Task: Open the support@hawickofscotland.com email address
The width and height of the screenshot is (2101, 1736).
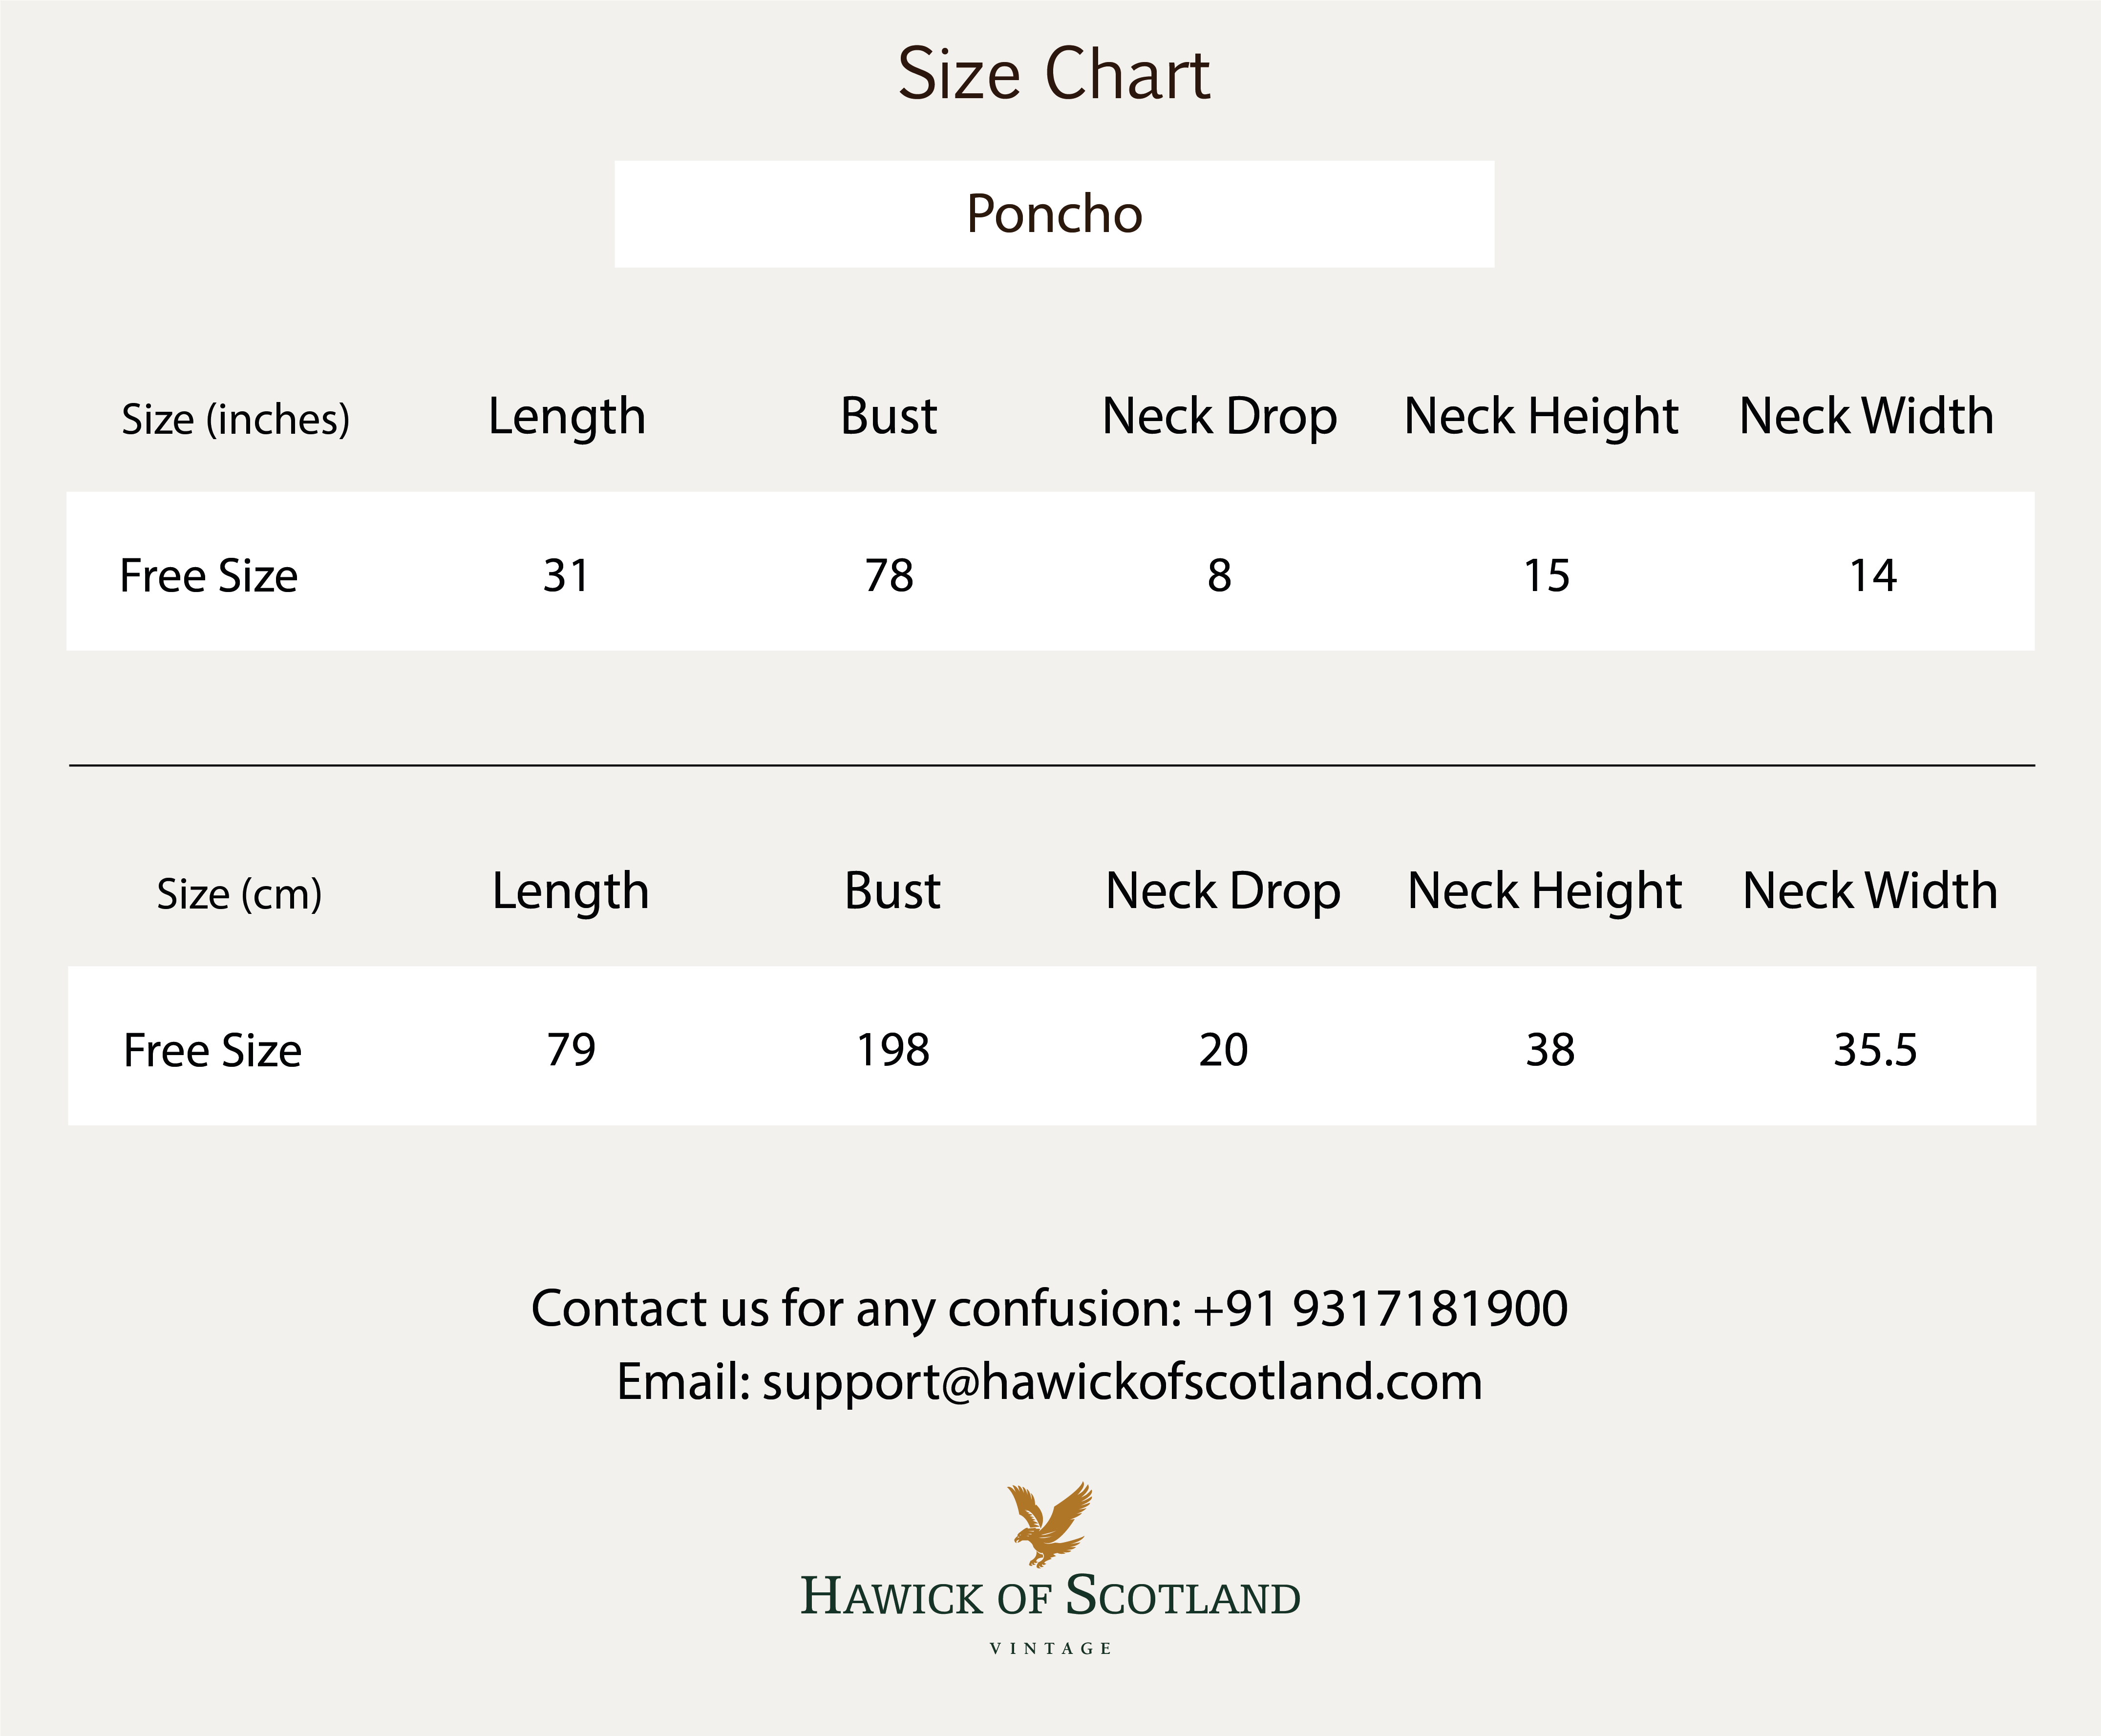Action: tap(1122, 1382)
